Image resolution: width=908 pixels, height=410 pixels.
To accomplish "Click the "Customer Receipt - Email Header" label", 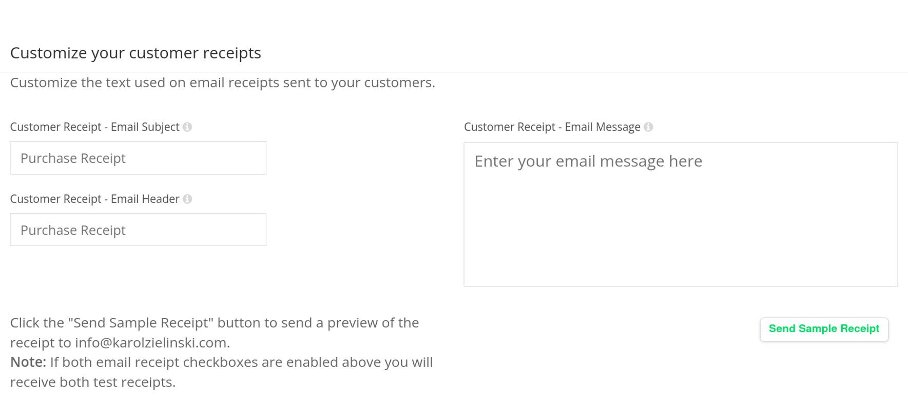I will (95, 199).
